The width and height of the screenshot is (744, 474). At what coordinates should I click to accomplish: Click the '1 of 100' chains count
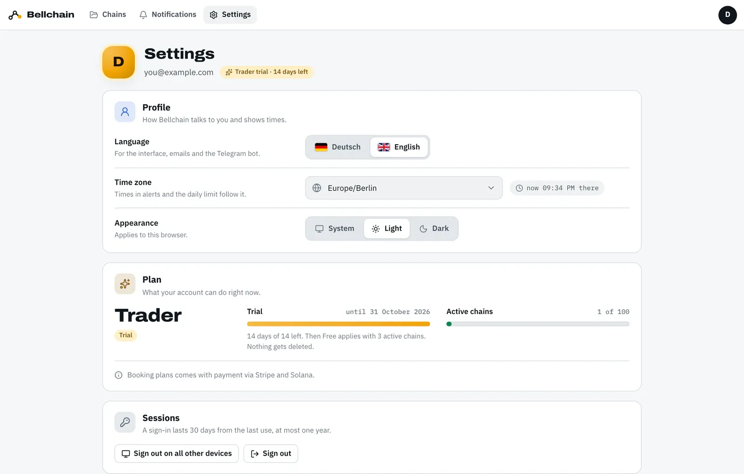coord(613,312)
